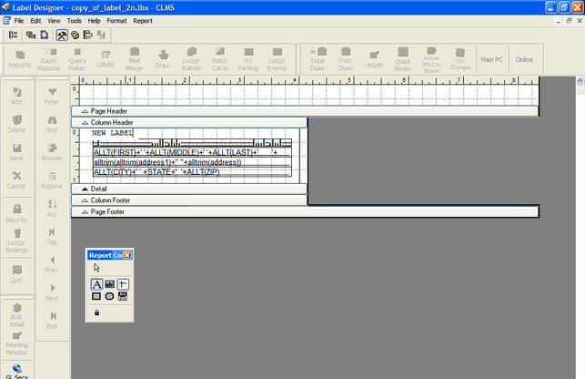
Task: Collapse the Column Header band
Action: [x=85, y=122]
